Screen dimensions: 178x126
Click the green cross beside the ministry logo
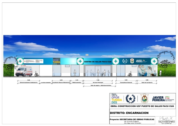click(20, 61)
